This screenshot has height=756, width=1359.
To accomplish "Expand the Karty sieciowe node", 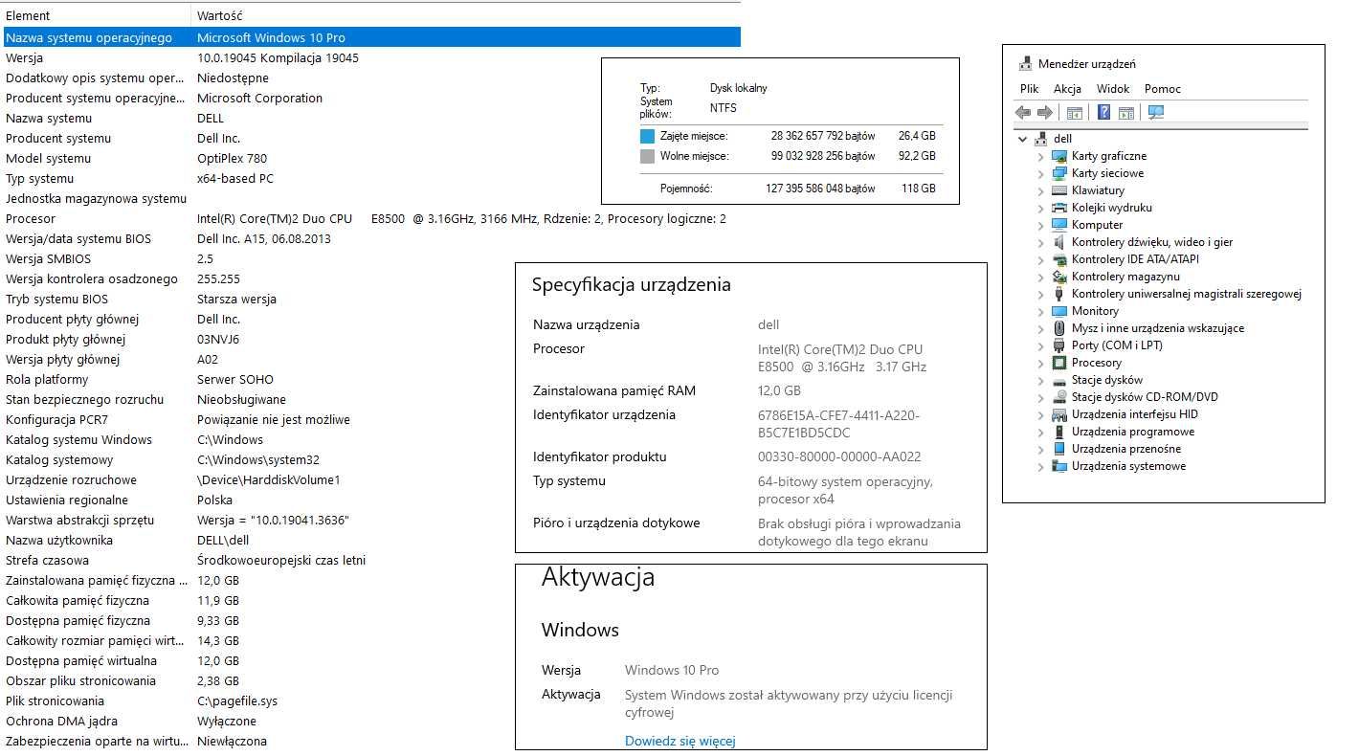I will tap(1041, 173).
